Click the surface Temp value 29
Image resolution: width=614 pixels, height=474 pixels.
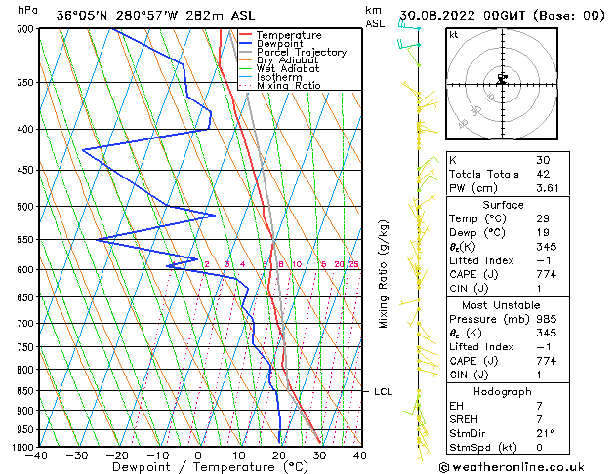[543, 218]
